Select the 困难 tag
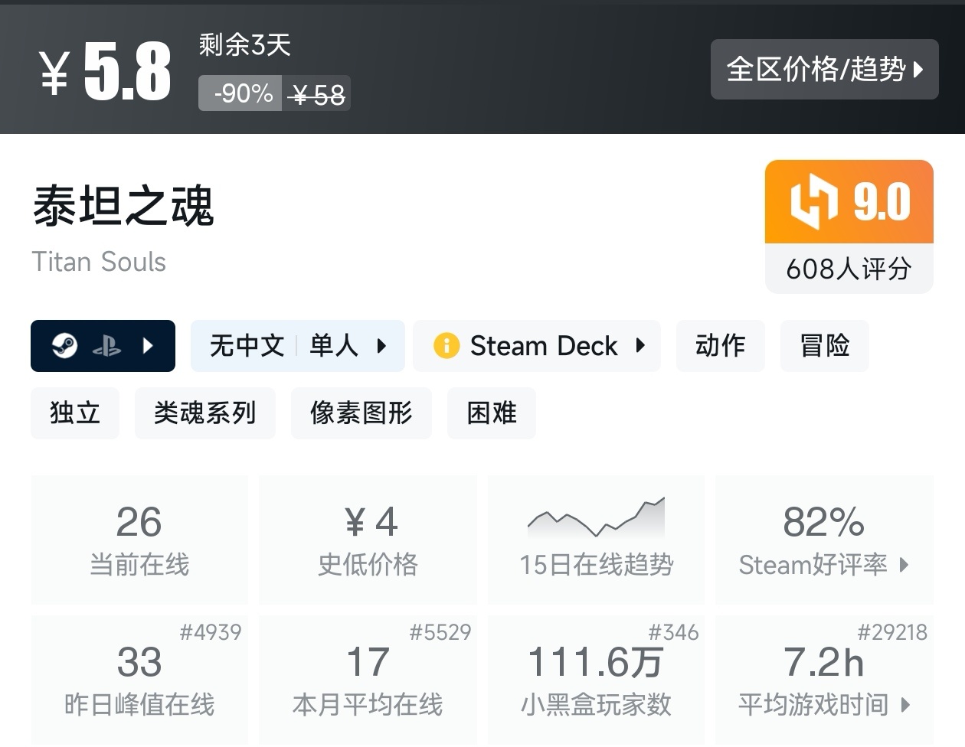Image resolution: width=965 pixels, height=747 pixels. [491, 413]
